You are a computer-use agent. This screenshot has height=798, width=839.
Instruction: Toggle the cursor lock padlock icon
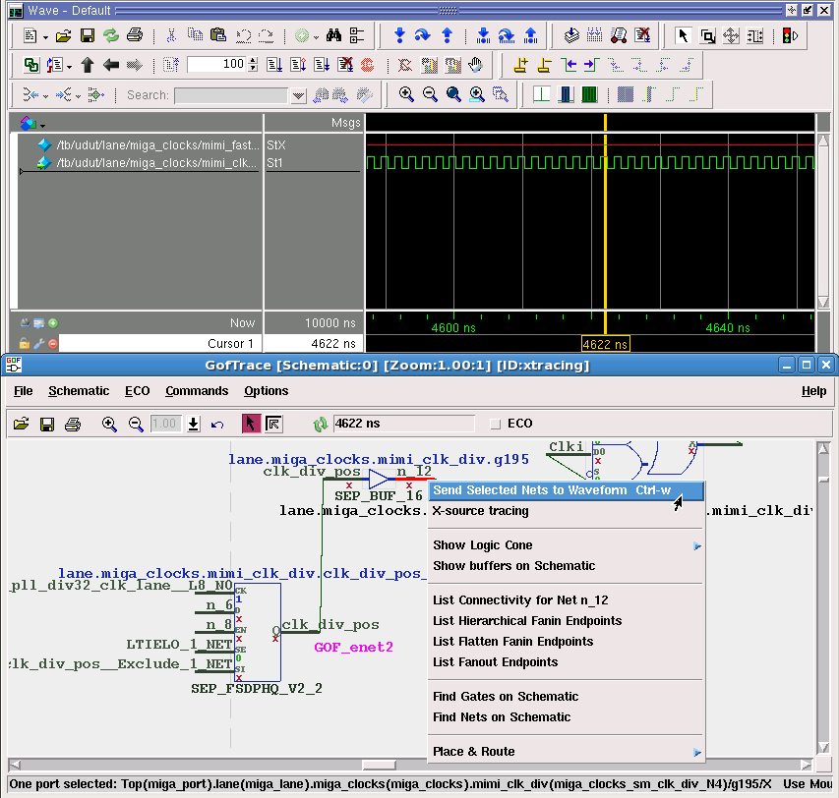click(25, 344)
